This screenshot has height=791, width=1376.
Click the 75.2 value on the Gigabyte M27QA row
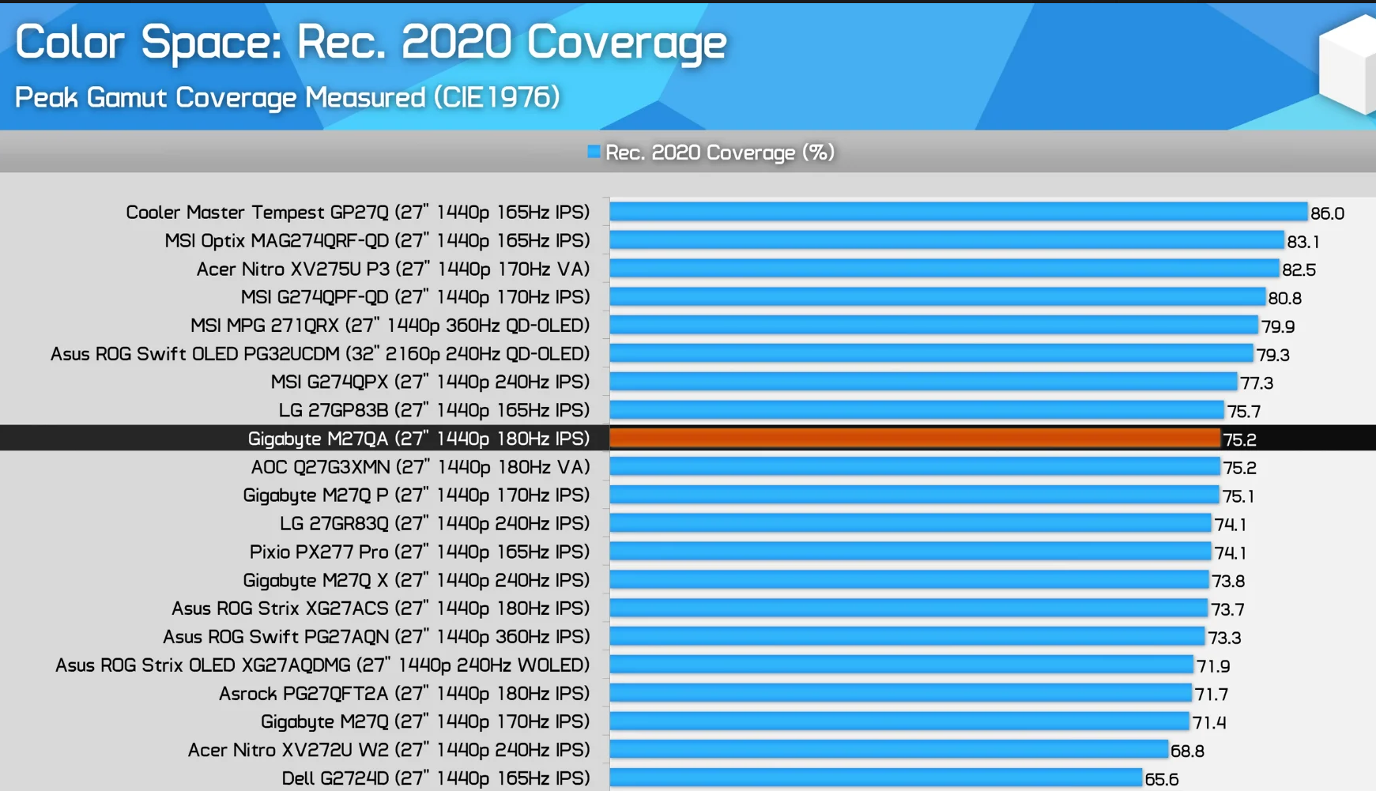coord(1240,440)
